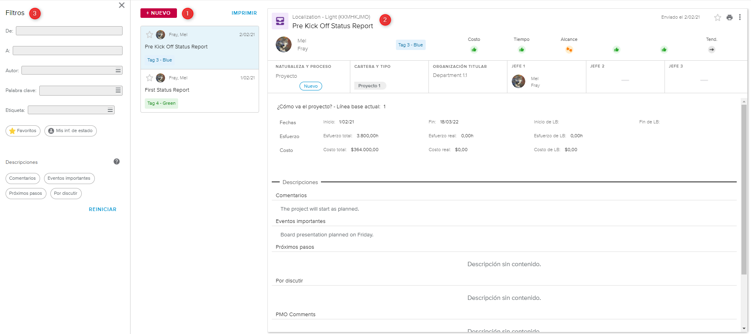Viewport: 751px width, 334px height.
Task: Click the printer icon in report header
Action: 729,17
